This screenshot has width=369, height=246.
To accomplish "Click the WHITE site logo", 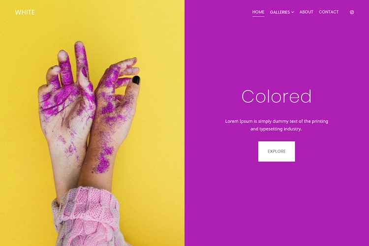I will point(25,12).
